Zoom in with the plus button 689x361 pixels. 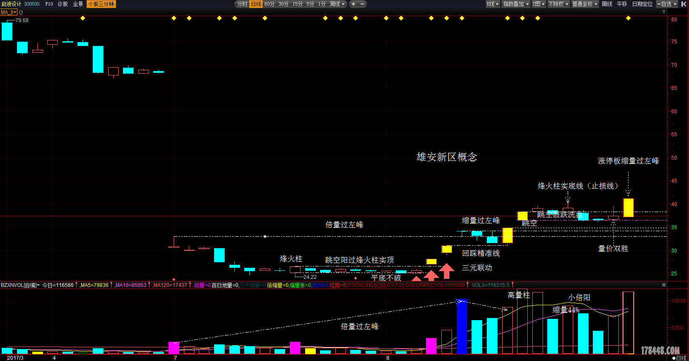pos(353,4)
